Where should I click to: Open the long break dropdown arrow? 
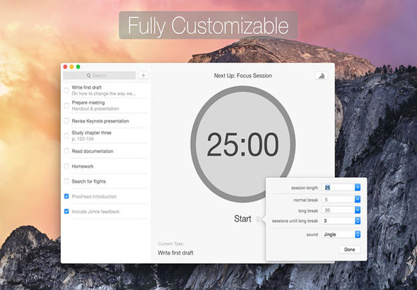click(358, 210)
